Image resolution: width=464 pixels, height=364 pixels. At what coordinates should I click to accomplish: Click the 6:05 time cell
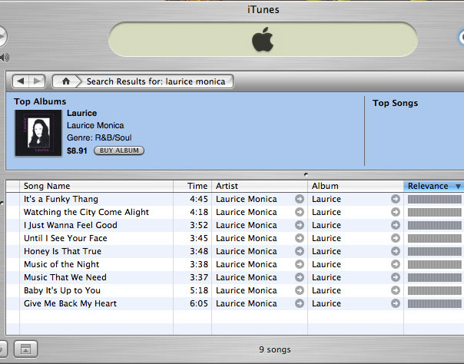pyautogui.click(x=199, y=303)
